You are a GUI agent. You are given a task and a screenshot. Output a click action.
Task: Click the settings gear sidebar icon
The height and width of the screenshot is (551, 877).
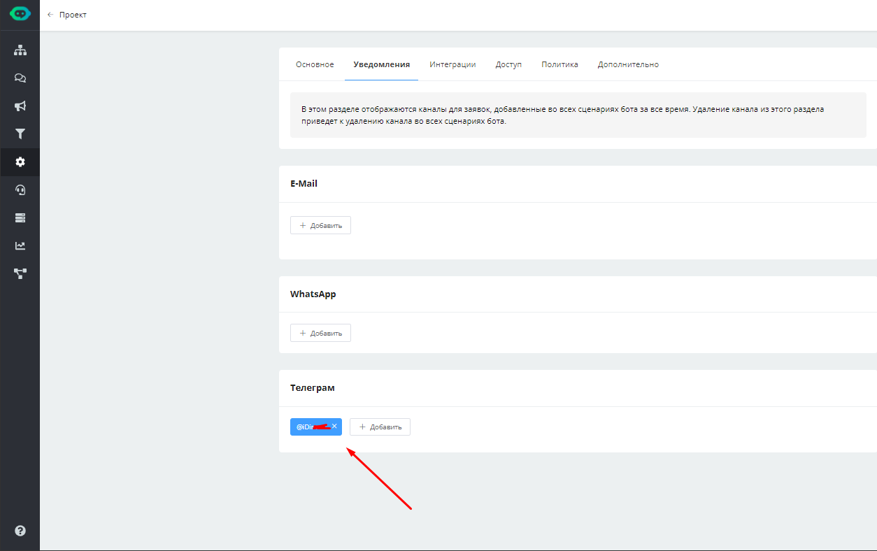pos(20,162)
